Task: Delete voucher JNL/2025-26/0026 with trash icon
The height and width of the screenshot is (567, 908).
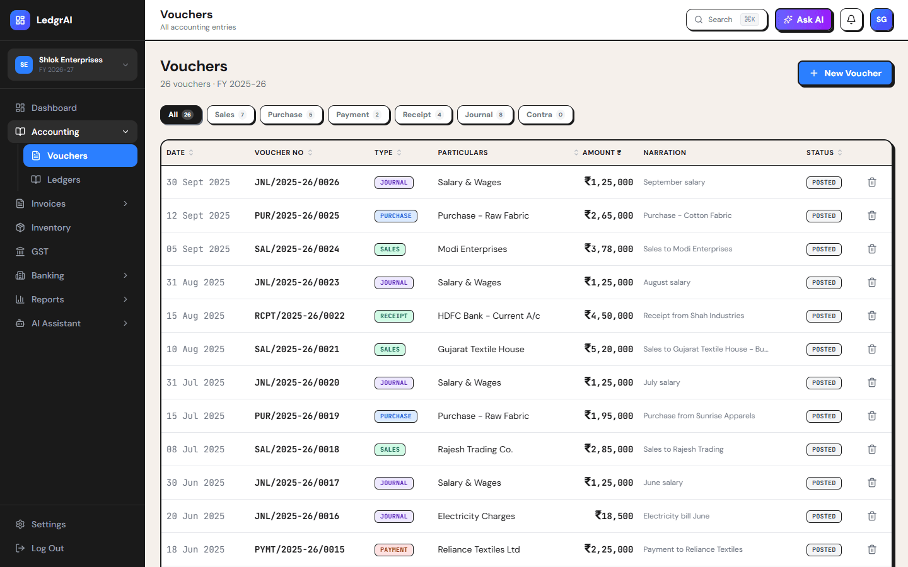Action: tap(872, 182)
